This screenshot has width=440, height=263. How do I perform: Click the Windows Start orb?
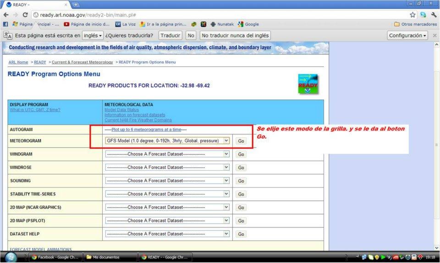click(x=10, y=257)
